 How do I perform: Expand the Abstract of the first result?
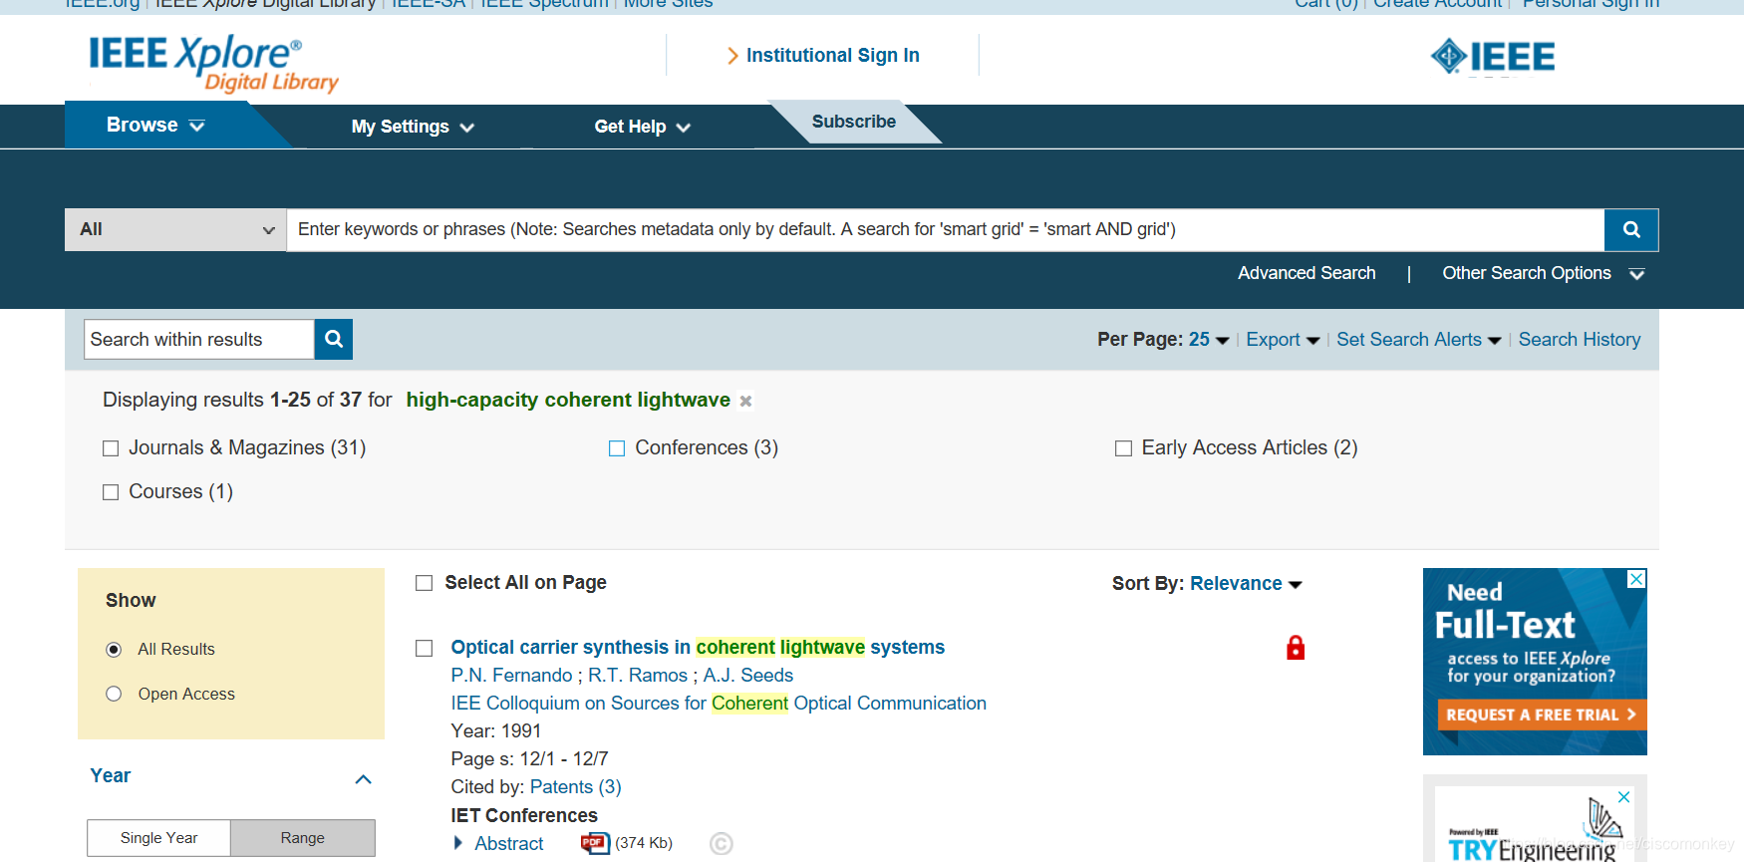coord(499,843)
